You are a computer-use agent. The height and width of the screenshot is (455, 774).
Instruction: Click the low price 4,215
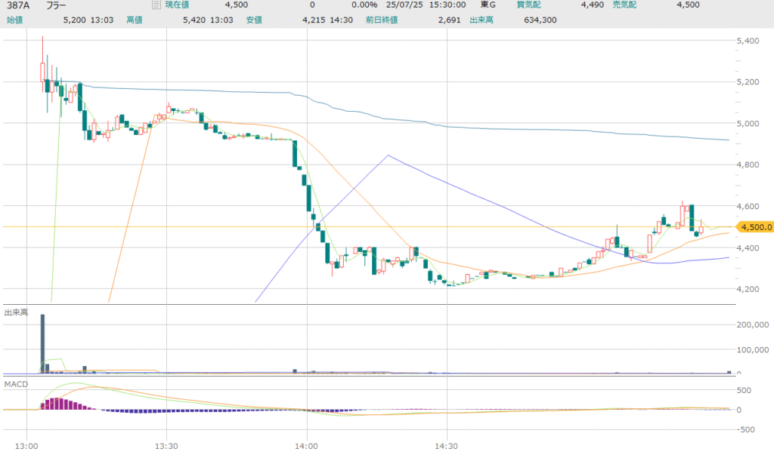[314, 20]
